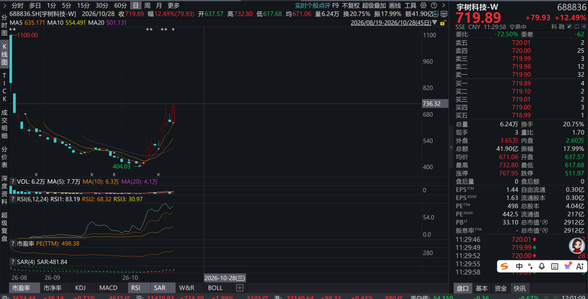Select the K线图 side tab
The width and height of the screenshot is (588, 299).
pyautogui.click(x=4, y=54)
